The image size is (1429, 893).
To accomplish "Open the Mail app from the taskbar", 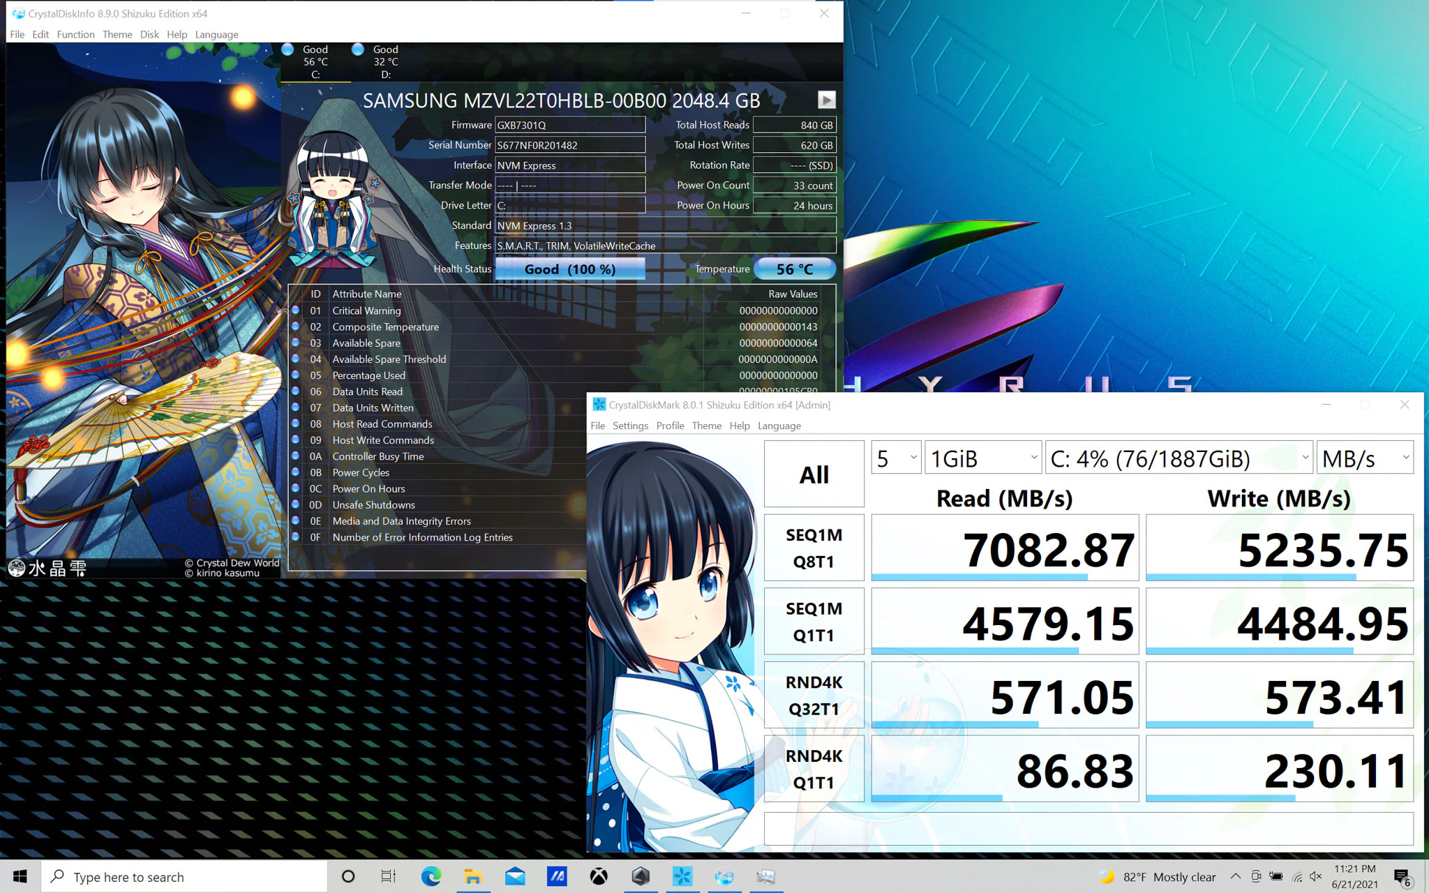I will tap(515, 876).
